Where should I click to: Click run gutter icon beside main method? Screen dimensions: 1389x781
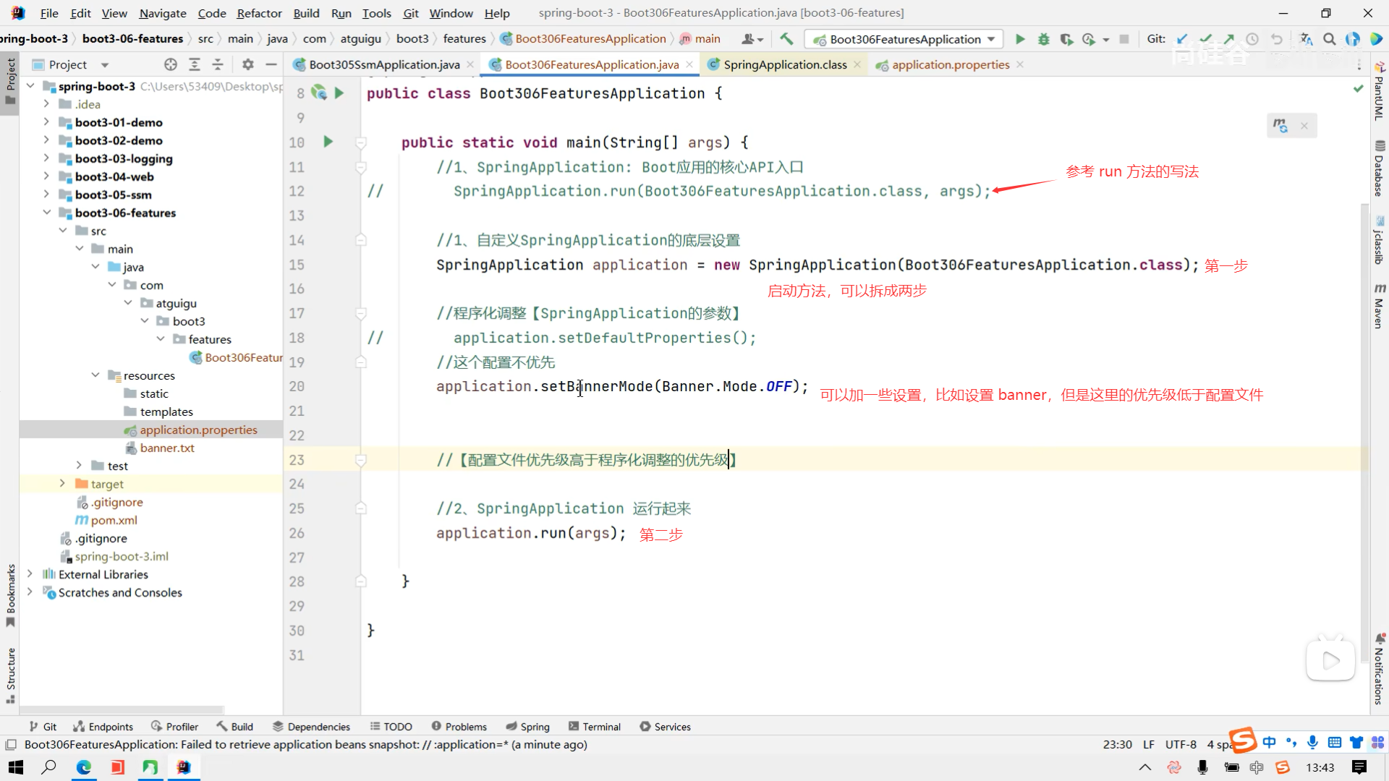click(x=328, y=142)
